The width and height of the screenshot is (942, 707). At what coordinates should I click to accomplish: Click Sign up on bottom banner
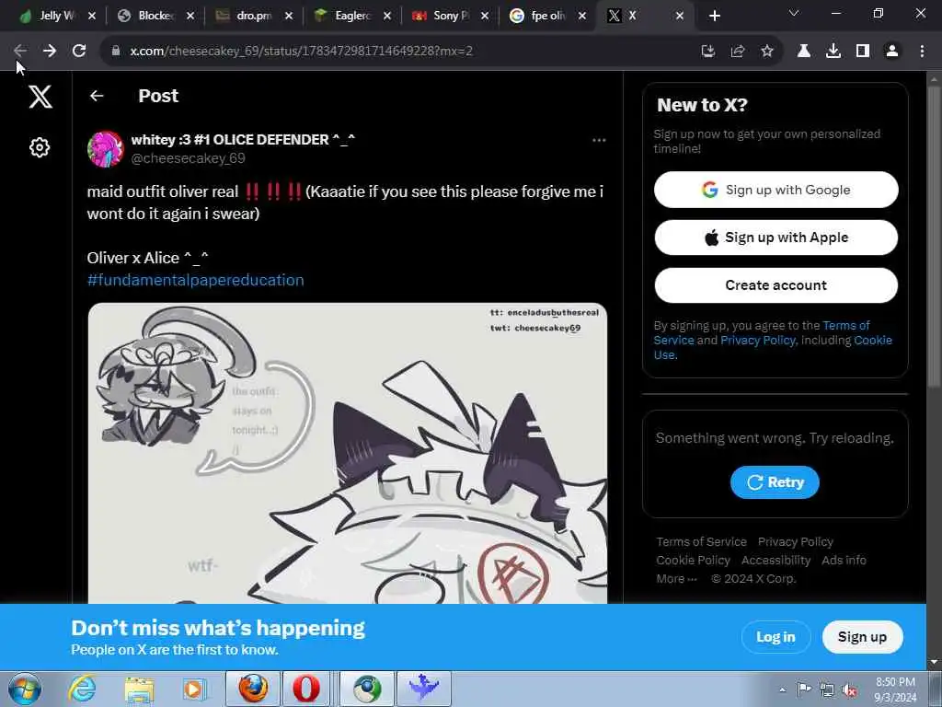pos(862,637)
